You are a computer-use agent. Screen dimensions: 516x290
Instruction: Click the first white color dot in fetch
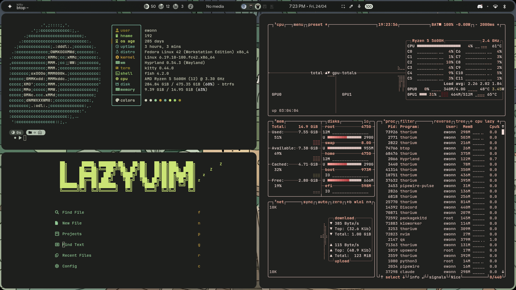[x=146, y=100]
